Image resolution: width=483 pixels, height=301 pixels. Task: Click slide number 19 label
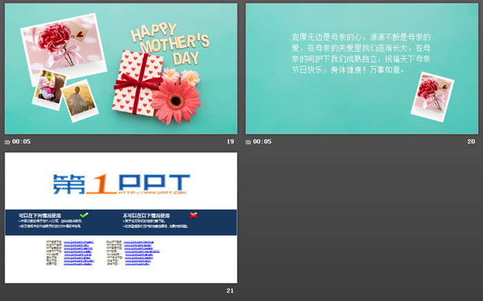(230, 141)
